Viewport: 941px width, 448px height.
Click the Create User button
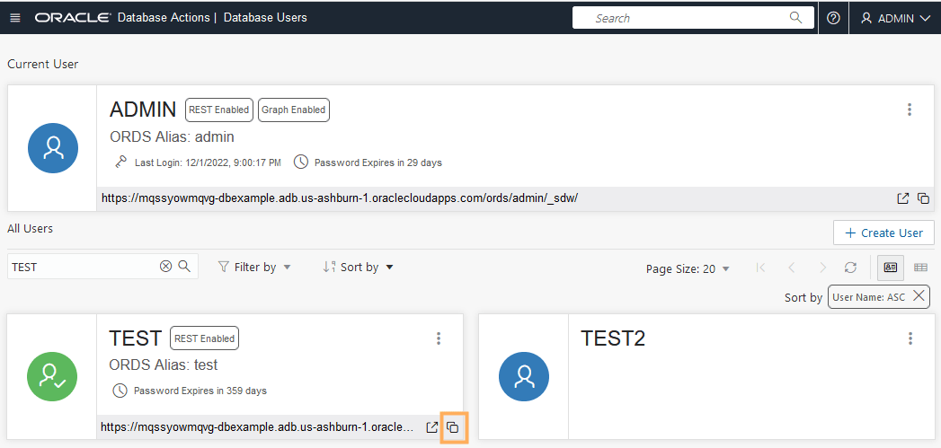pos(883,233)
